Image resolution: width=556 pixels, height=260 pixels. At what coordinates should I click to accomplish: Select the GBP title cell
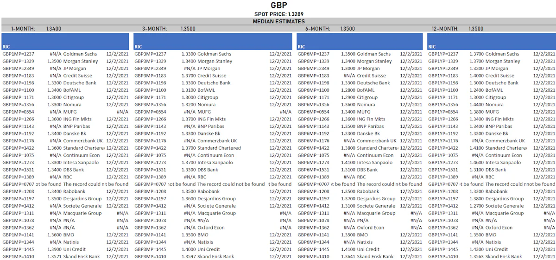(279, 5)
